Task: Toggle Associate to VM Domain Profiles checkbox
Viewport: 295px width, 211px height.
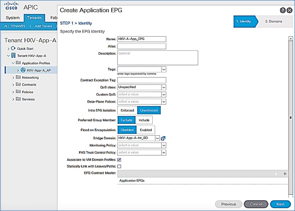Action: [119, 160]
